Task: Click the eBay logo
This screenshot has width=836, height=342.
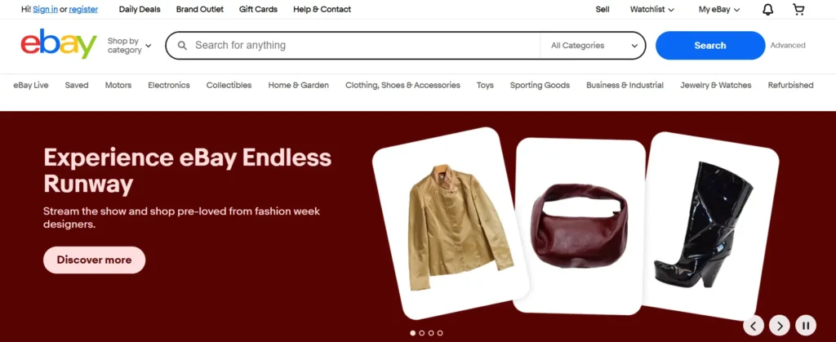Action: (59, 45)
